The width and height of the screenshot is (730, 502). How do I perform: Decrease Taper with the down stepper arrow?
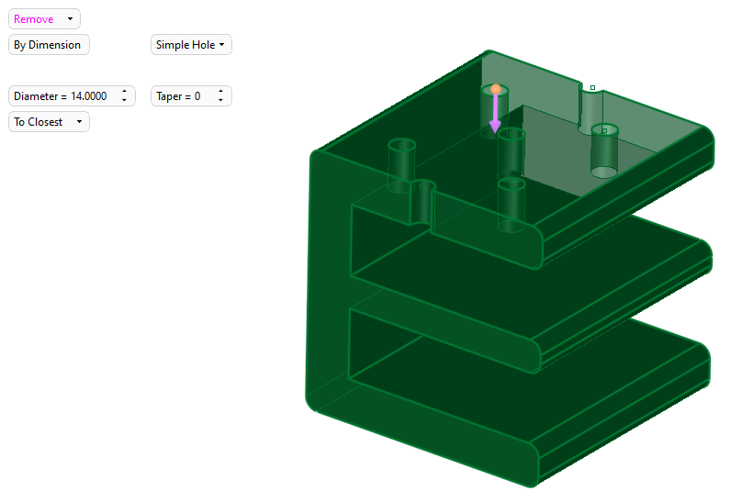(x=220, y=100)
